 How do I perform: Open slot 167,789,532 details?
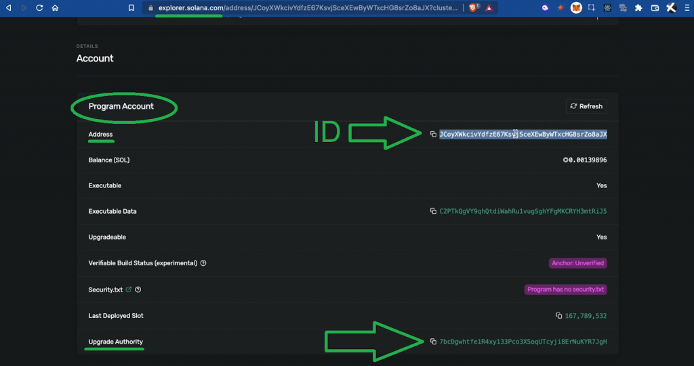pos(586,316)
